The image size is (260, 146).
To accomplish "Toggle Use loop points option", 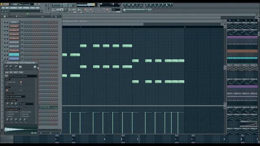I will click(x=7, y=90).
